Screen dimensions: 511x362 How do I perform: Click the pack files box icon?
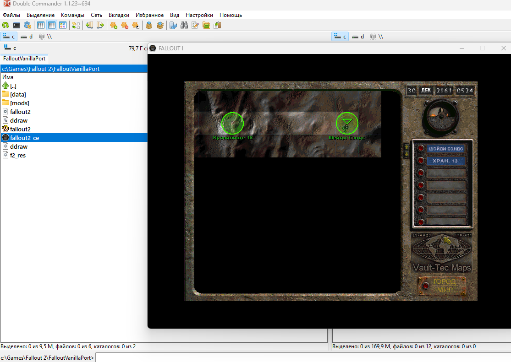point(149,25)
